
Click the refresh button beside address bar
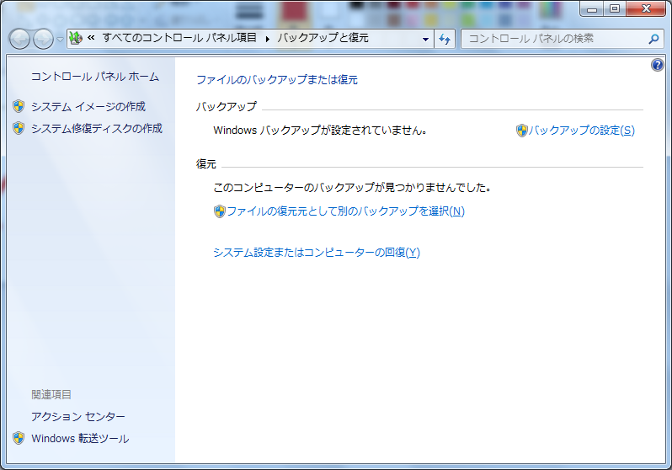click(445, 39)
